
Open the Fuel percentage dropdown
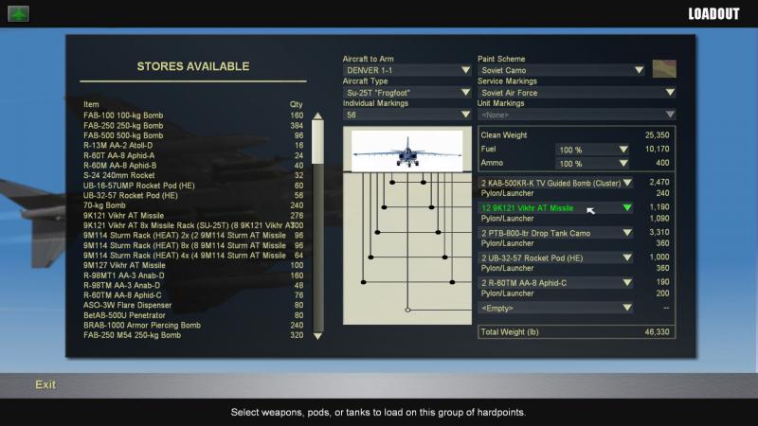coord(592,150)
